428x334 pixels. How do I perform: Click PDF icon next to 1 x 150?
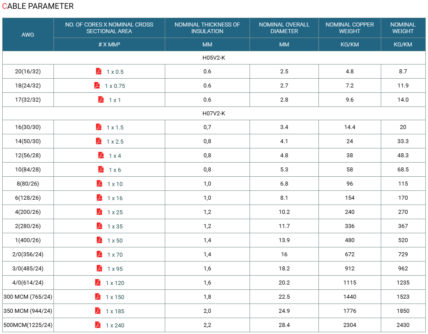click(98, 296)
